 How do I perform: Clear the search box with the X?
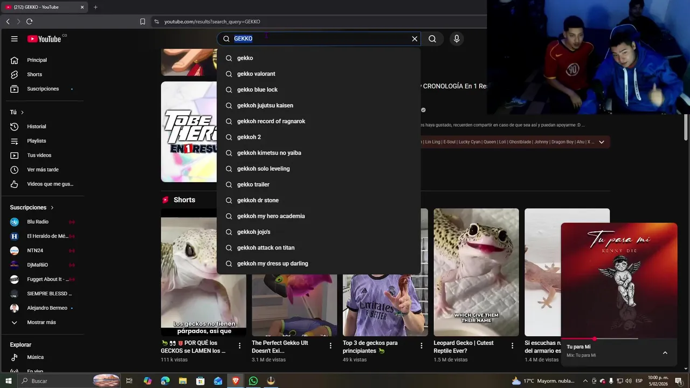tap(415, 39)
